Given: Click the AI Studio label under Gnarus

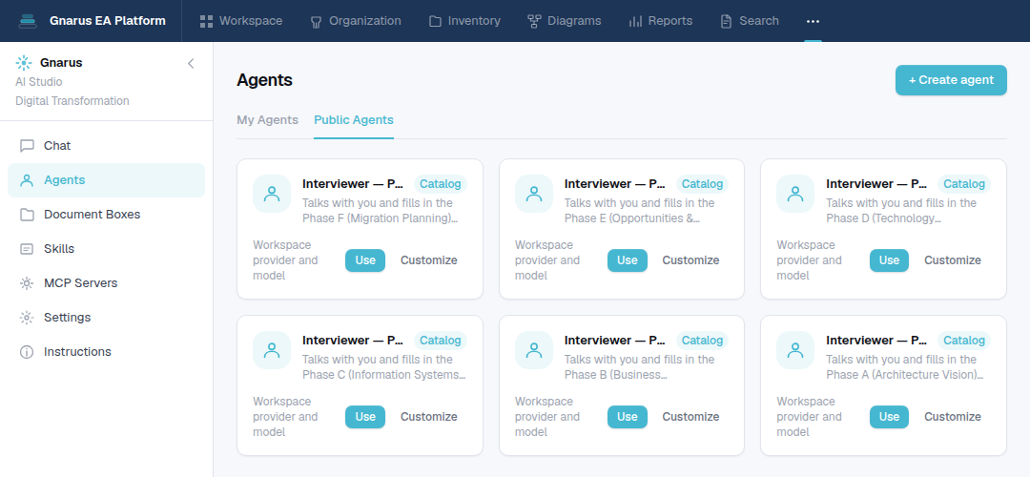Looking at the screenshot, I should coord(39,82).
